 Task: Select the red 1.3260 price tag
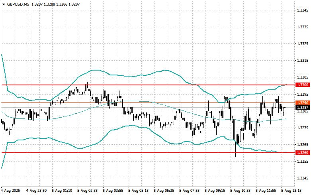[302, 153]
